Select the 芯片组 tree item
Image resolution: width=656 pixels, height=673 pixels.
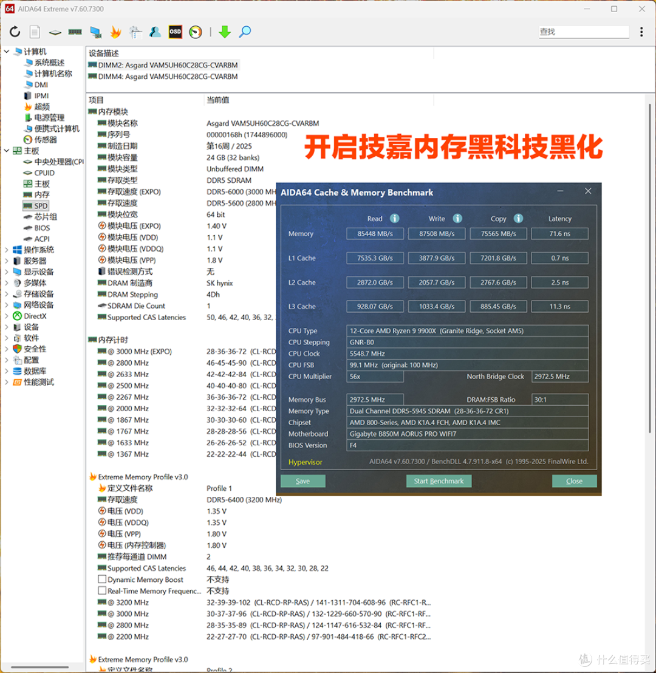[x=40, y=217]
